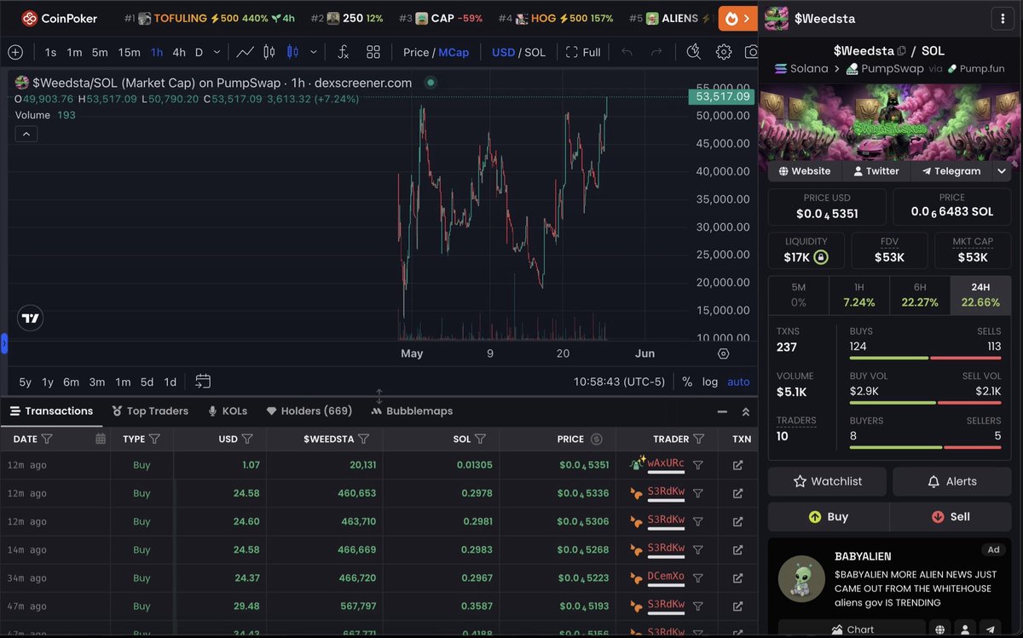Open the Bubblemaps tab
The image size is (1023, 638).
tap(412, 411)
